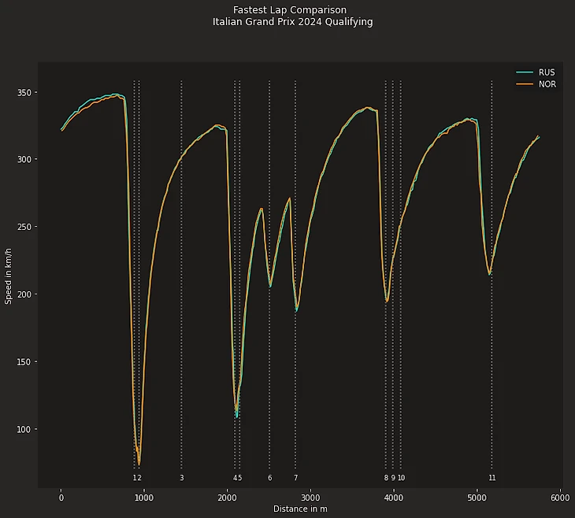Click the 150 speed axis tick label

click(24, 362)
